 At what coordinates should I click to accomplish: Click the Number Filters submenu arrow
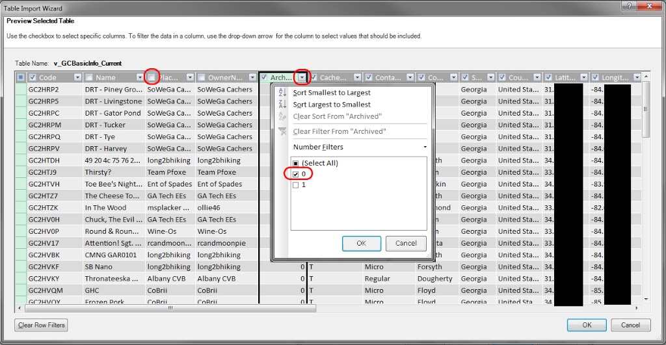pos(425,147)
